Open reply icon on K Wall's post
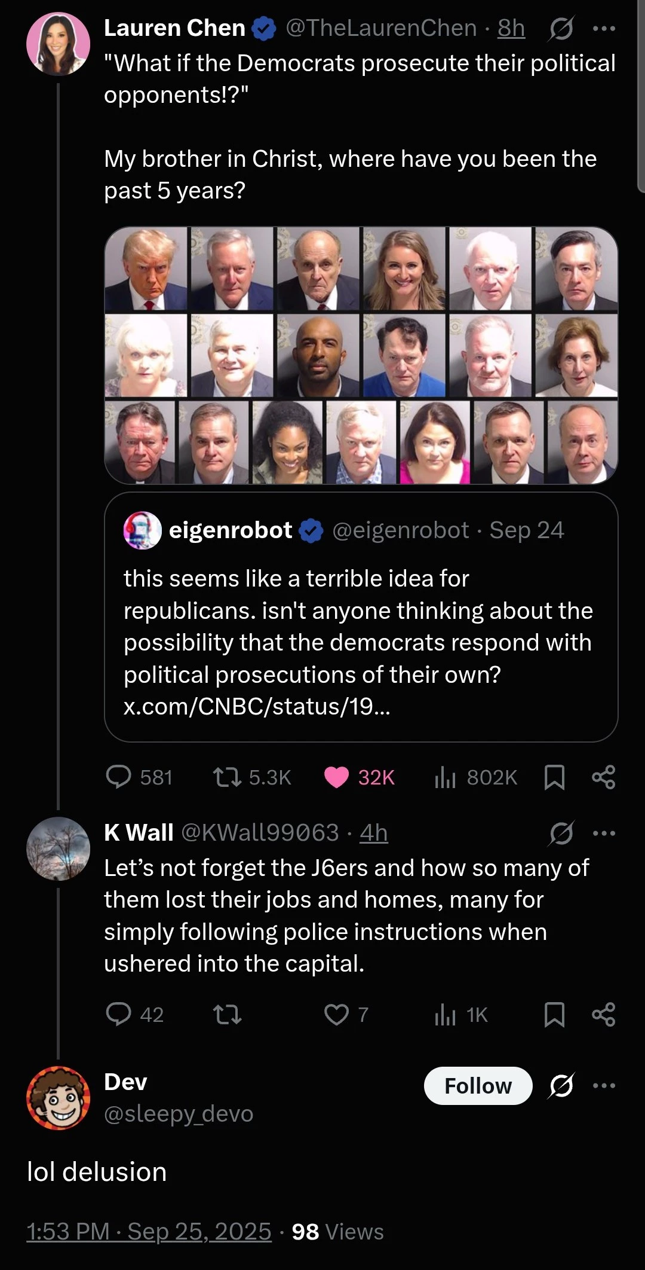Image resolution: width=645 pixels, height=1270 pixels. (118, 1015)
